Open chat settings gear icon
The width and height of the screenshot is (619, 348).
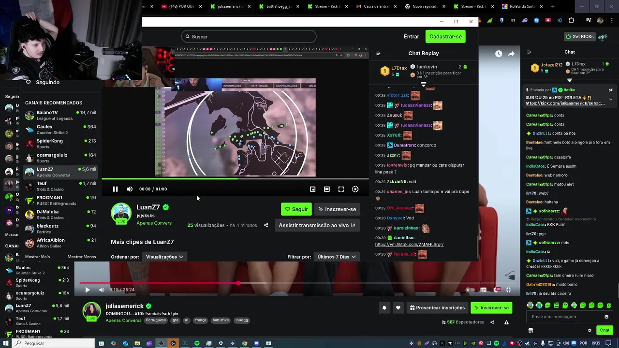click(x=590, y=331)
